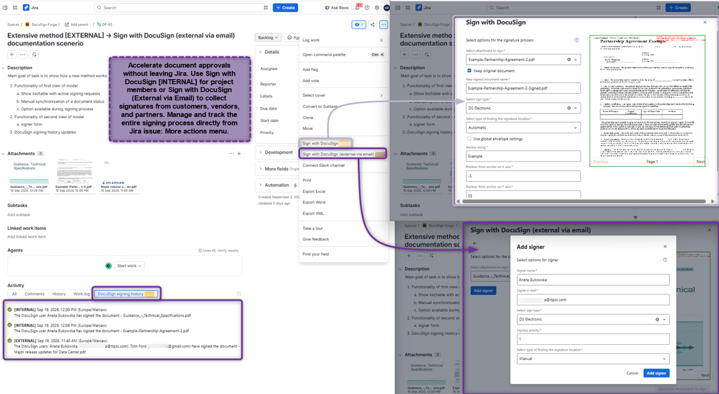Switch to the DocuSign signing history tab
The height and width of the screenshot is (394, 719).
point(126,294)
